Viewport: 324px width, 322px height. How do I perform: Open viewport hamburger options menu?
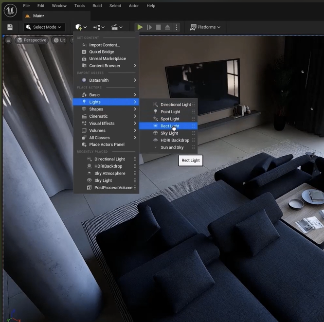coord(8,40)
